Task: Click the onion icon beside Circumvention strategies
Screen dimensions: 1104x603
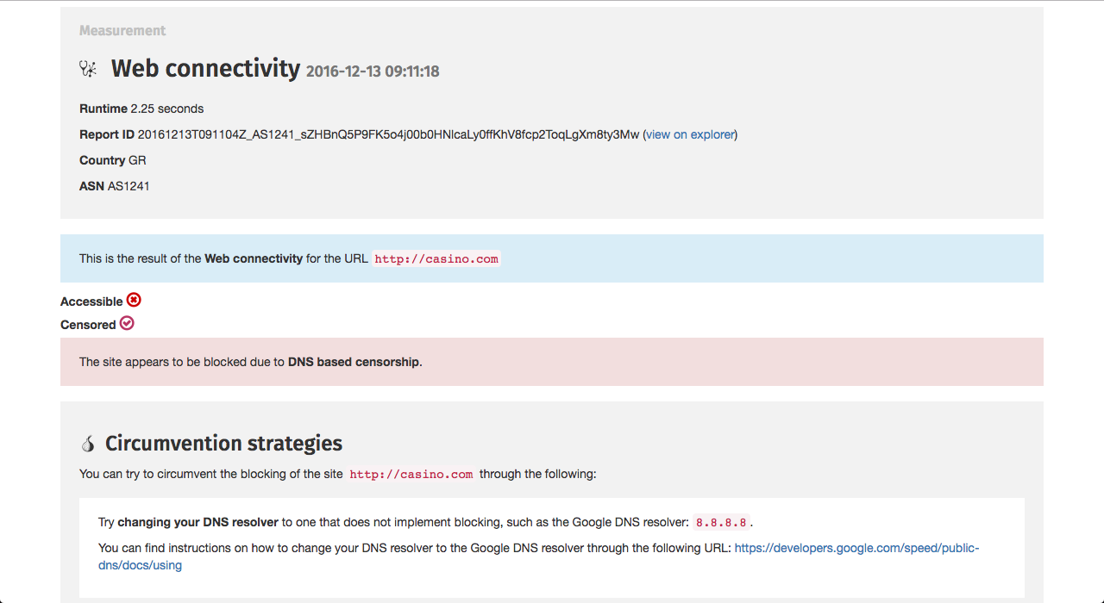Action: coord(88,444)
